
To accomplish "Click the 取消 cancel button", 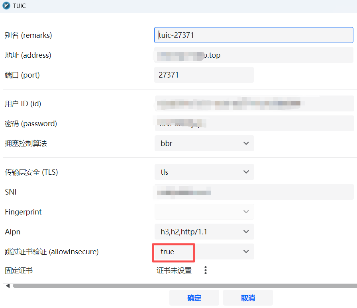I will (248, 298).
